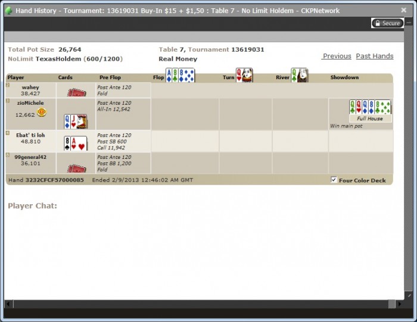
Task: Click showdown Queen of diamonds card
Action: pos(365,107)
